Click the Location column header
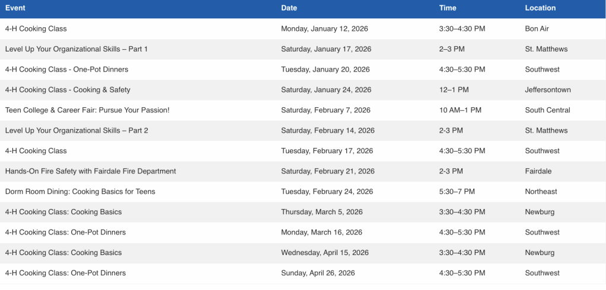 pos(540,8)
